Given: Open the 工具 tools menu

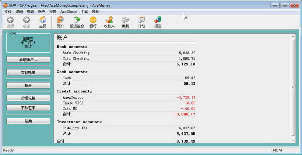Looking at the screenshot, I should point(84,12).
